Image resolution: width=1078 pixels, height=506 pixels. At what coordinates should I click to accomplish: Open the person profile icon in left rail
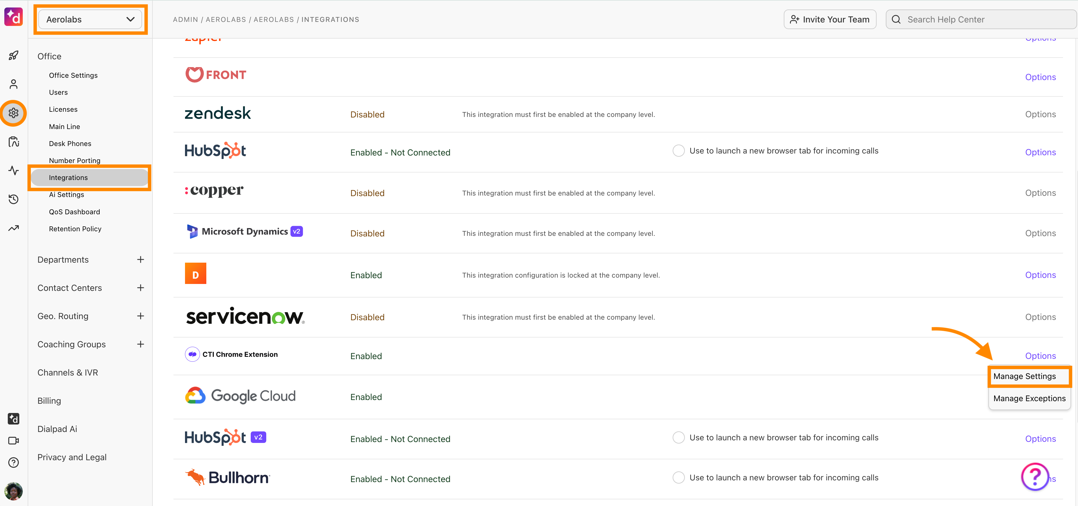tap(13, 84)
